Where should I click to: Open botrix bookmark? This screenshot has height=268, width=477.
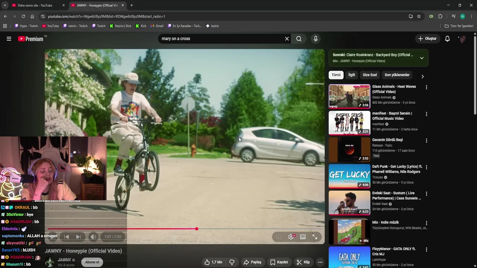[212, 26]
